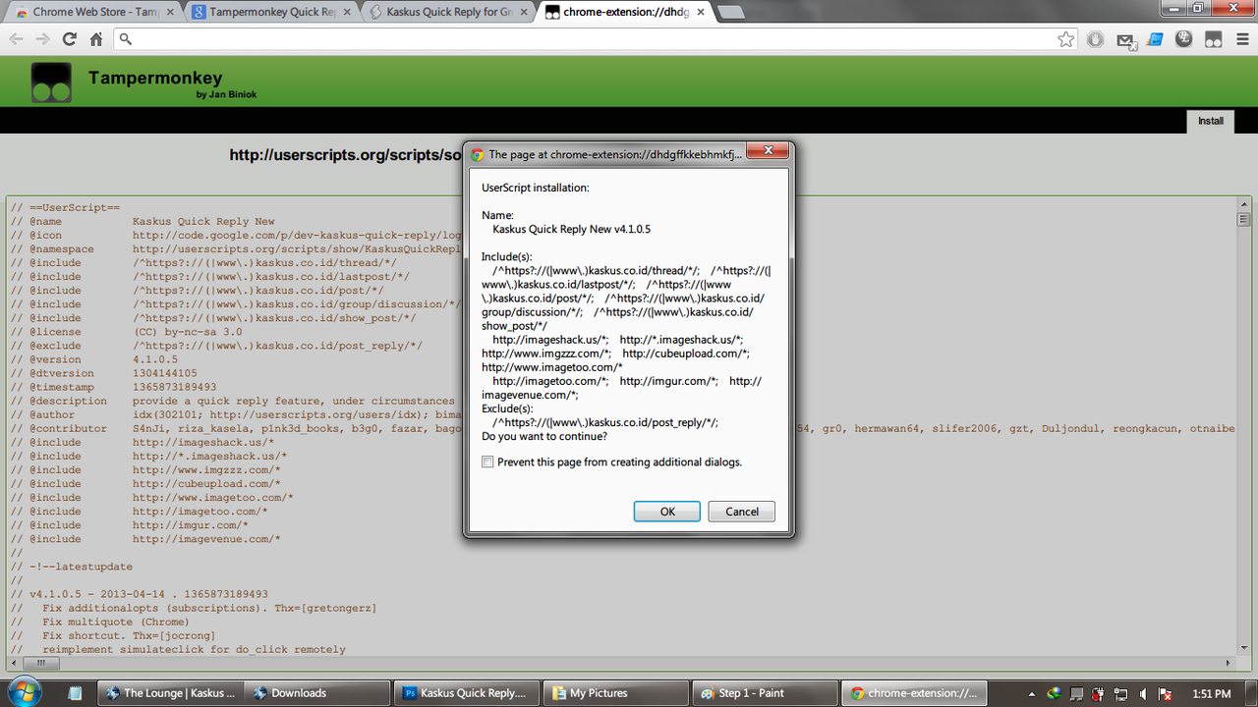Click the pinned taskbar icon after Start
Image resolution: width=1258 pixels, height=707 pixels.
(x=76, y=692)
